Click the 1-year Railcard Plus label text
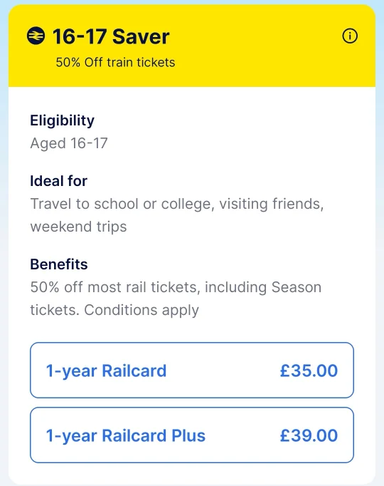 click(x=126, y=436)
